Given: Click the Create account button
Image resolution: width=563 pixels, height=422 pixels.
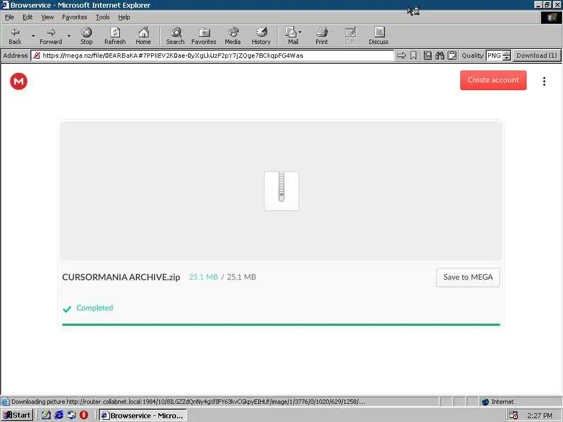Looking at the screenshot, I should point(493,80).
